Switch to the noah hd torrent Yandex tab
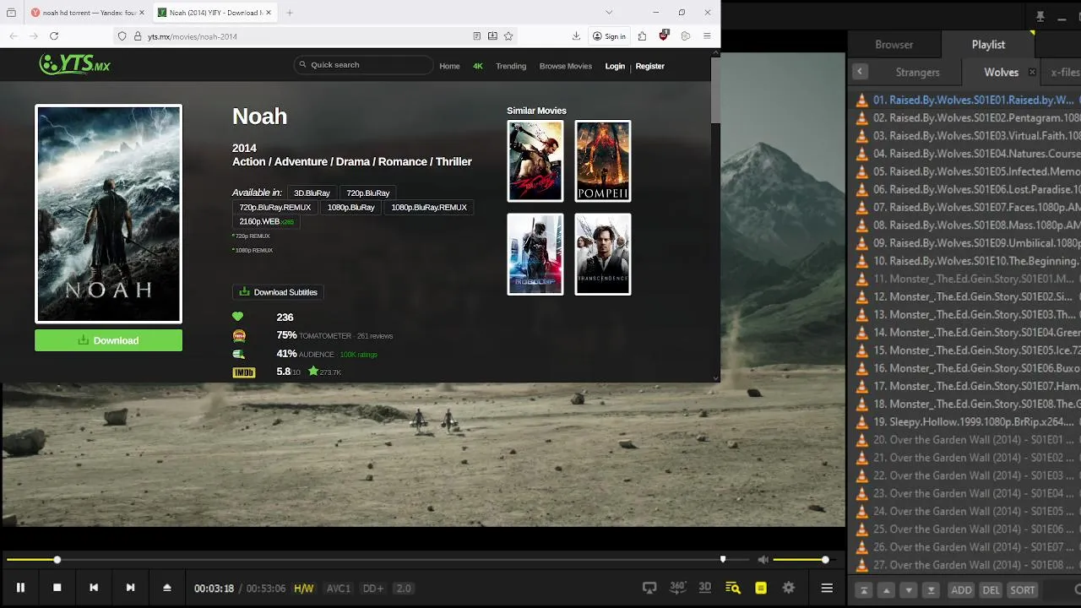The height and width of the screenshot is (608, 1081). [x=87, y=13]
